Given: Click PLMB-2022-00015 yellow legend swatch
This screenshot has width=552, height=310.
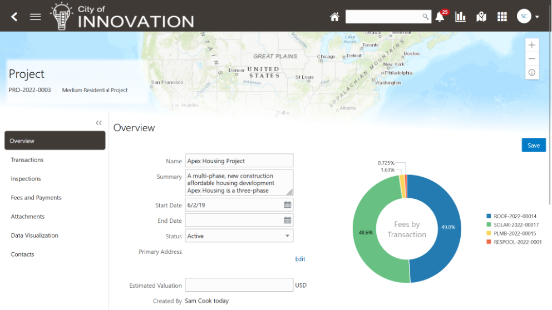Looking at the screenshot, I should point(489,233).
